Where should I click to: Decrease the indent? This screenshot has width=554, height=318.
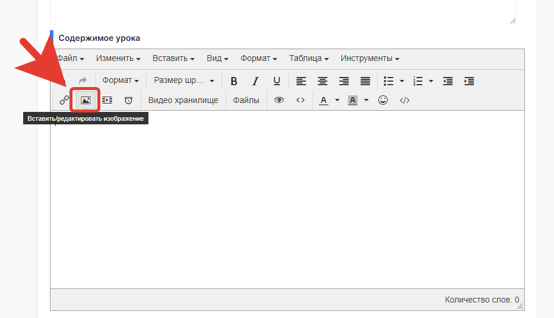pos(448,81)
